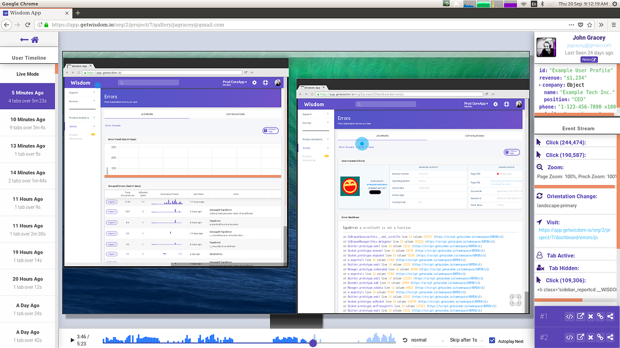Select the John Gracey name heading

coord(589,38)
